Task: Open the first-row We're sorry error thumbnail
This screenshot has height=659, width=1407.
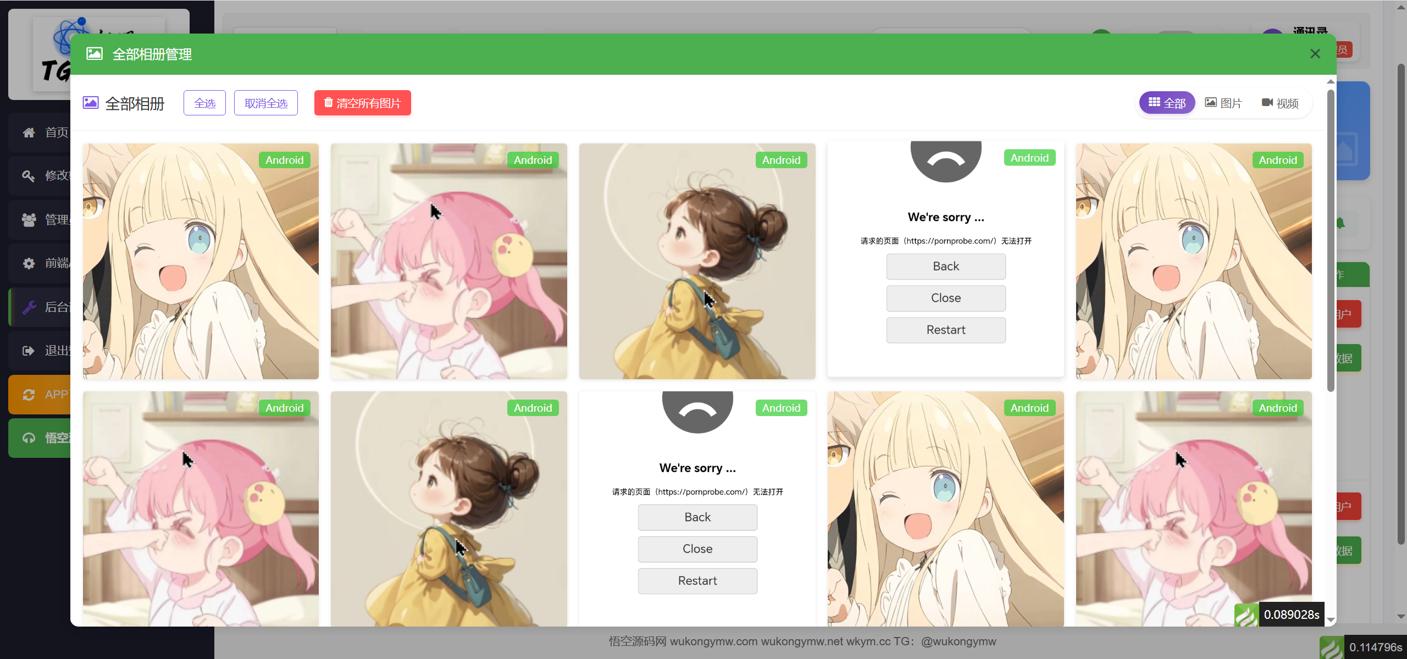Action: [946, 259]
